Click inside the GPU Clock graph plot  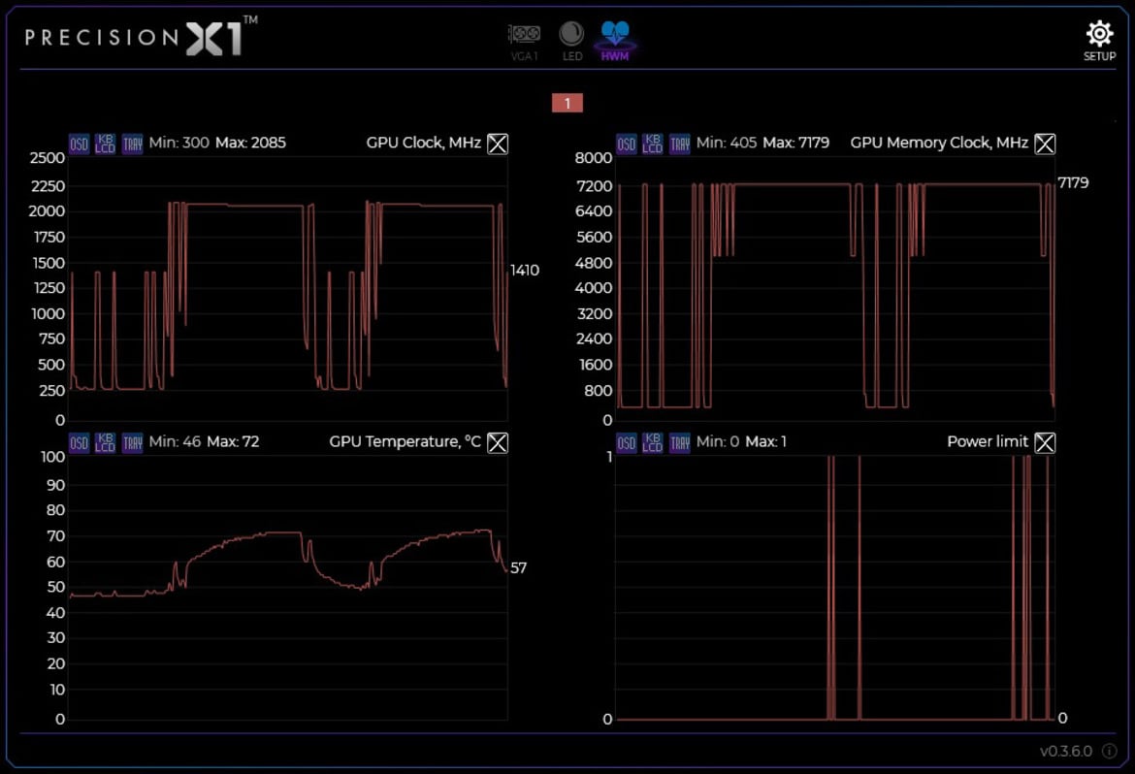point(288,289)
